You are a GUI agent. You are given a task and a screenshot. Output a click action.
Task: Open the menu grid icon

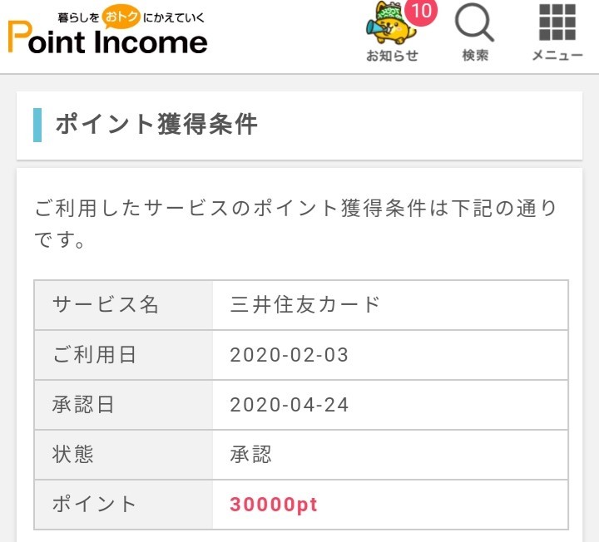[x=557, y=23]
